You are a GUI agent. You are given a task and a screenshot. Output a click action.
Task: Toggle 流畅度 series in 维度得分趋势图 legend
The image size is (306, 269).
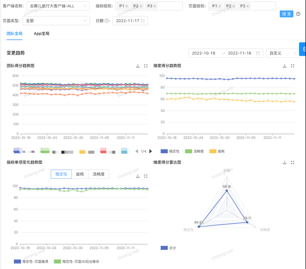[194, 151]
